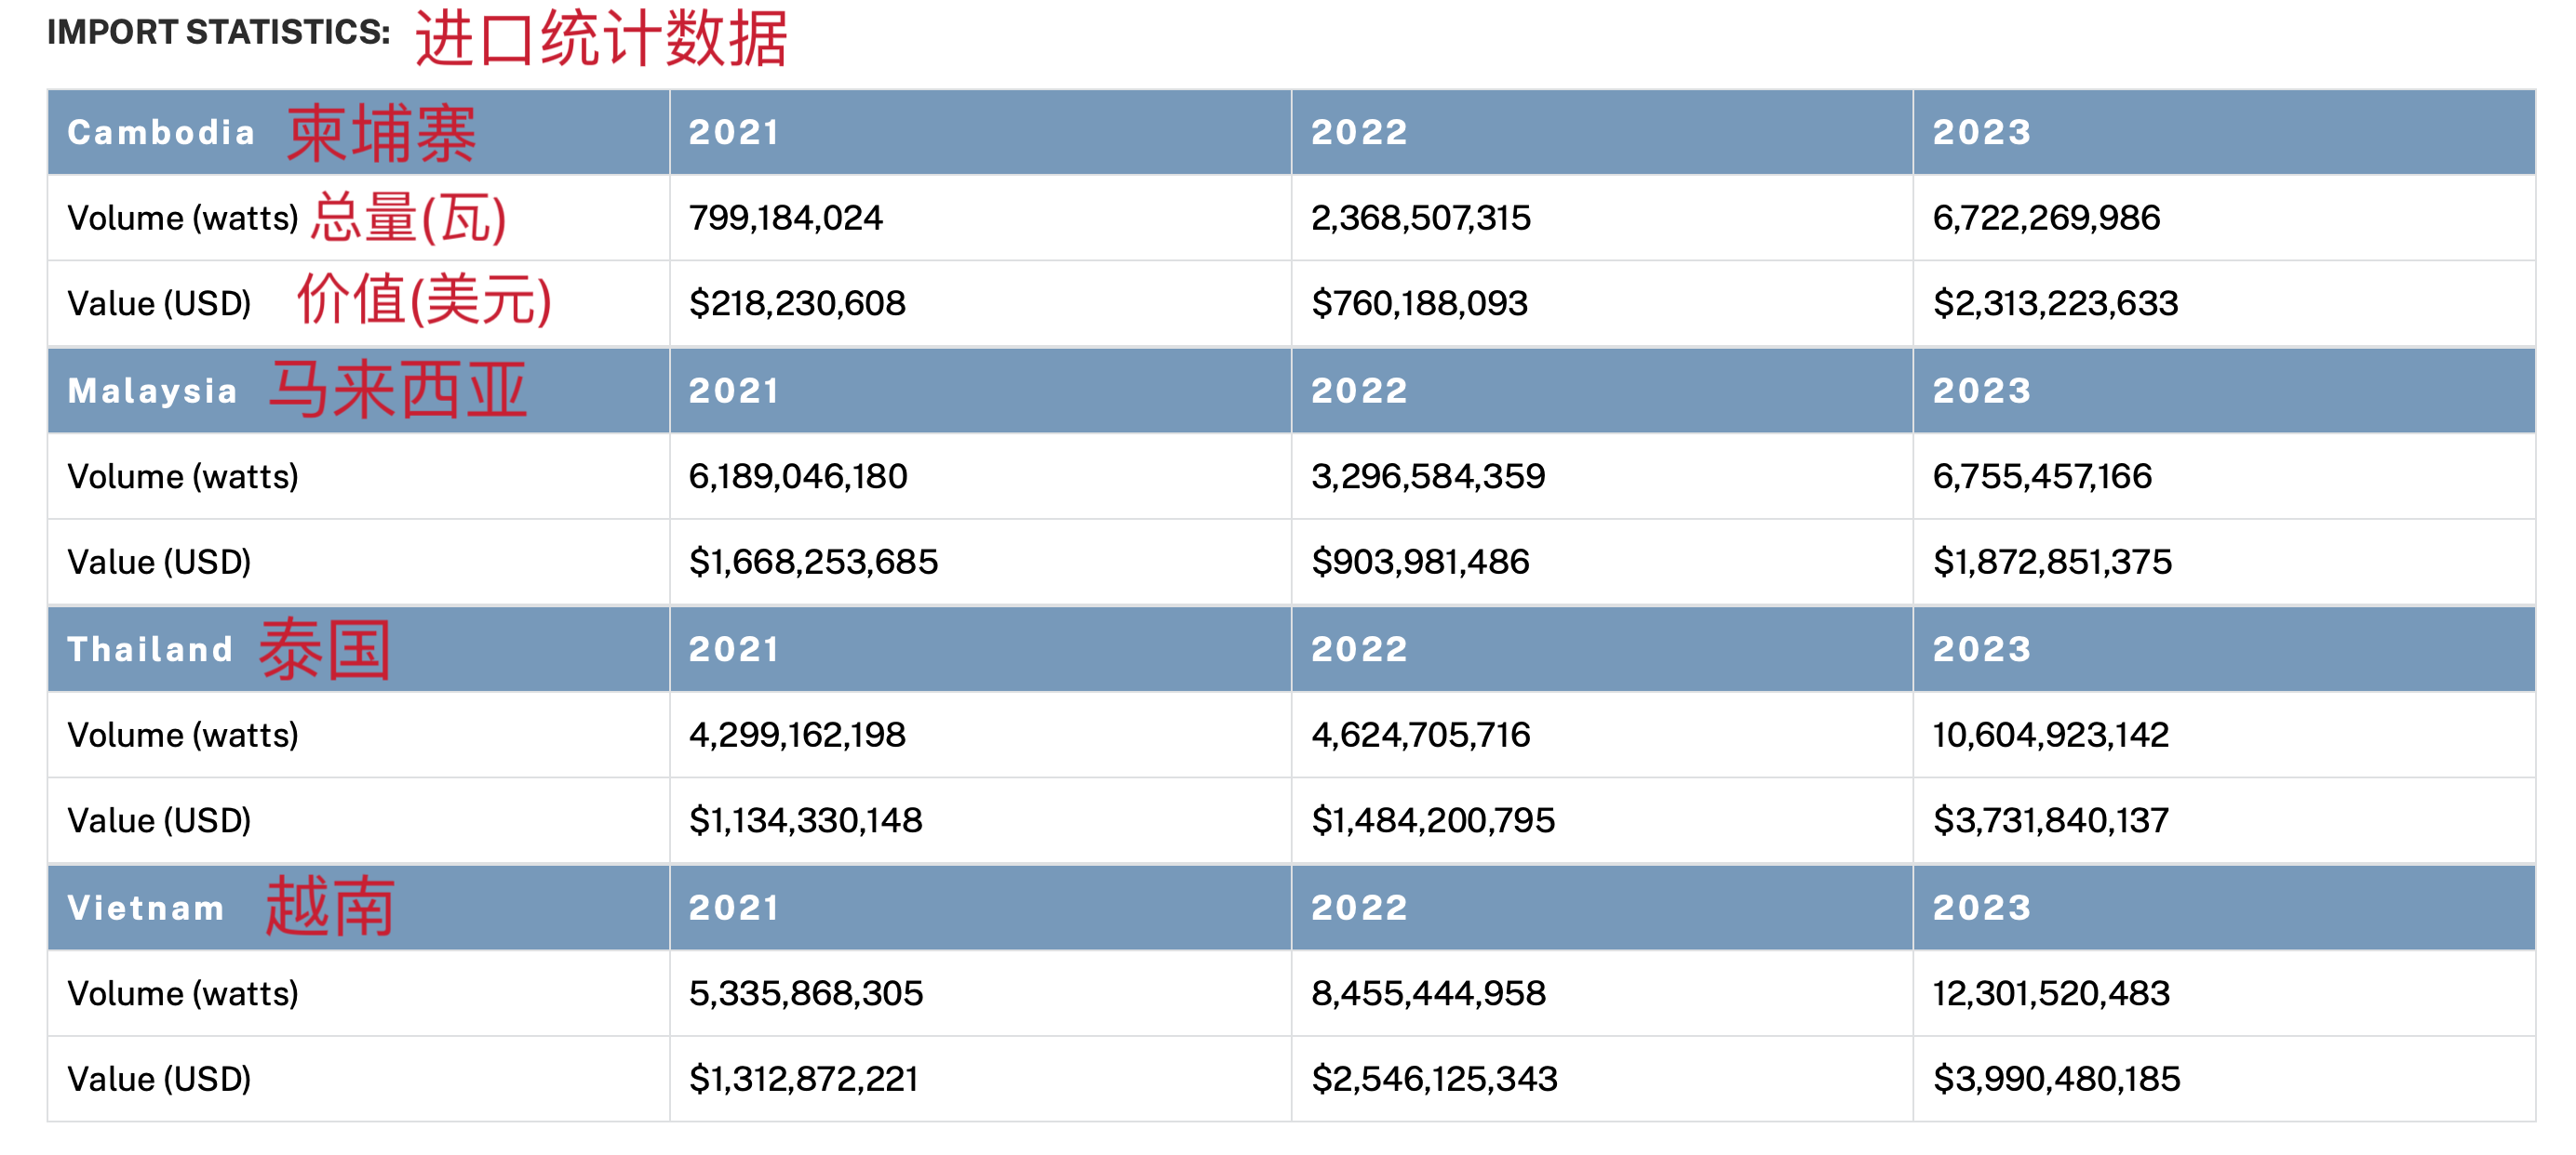The height and width of the screenshot is (1155, 2576).
Task: Select Thailand's 2022 value $1,484,200,795
Action: coord(1432,820)
